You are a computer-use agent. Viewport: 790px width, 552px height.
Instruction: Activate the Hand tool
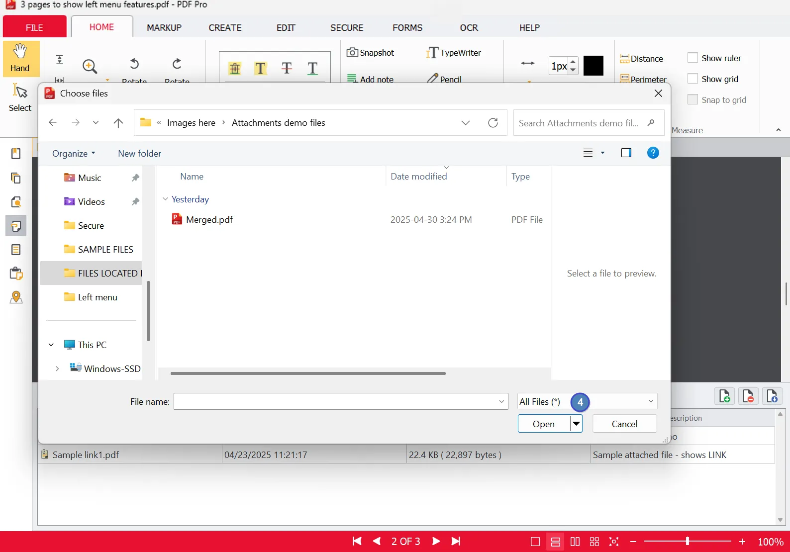click(20, 59)
